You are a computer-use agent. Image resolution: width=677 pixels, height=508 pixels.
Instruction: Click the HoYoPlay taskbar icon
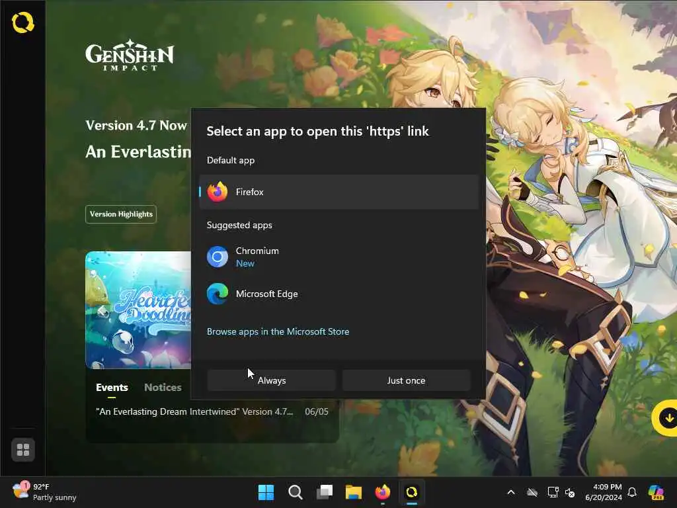(x=412, y=492)
